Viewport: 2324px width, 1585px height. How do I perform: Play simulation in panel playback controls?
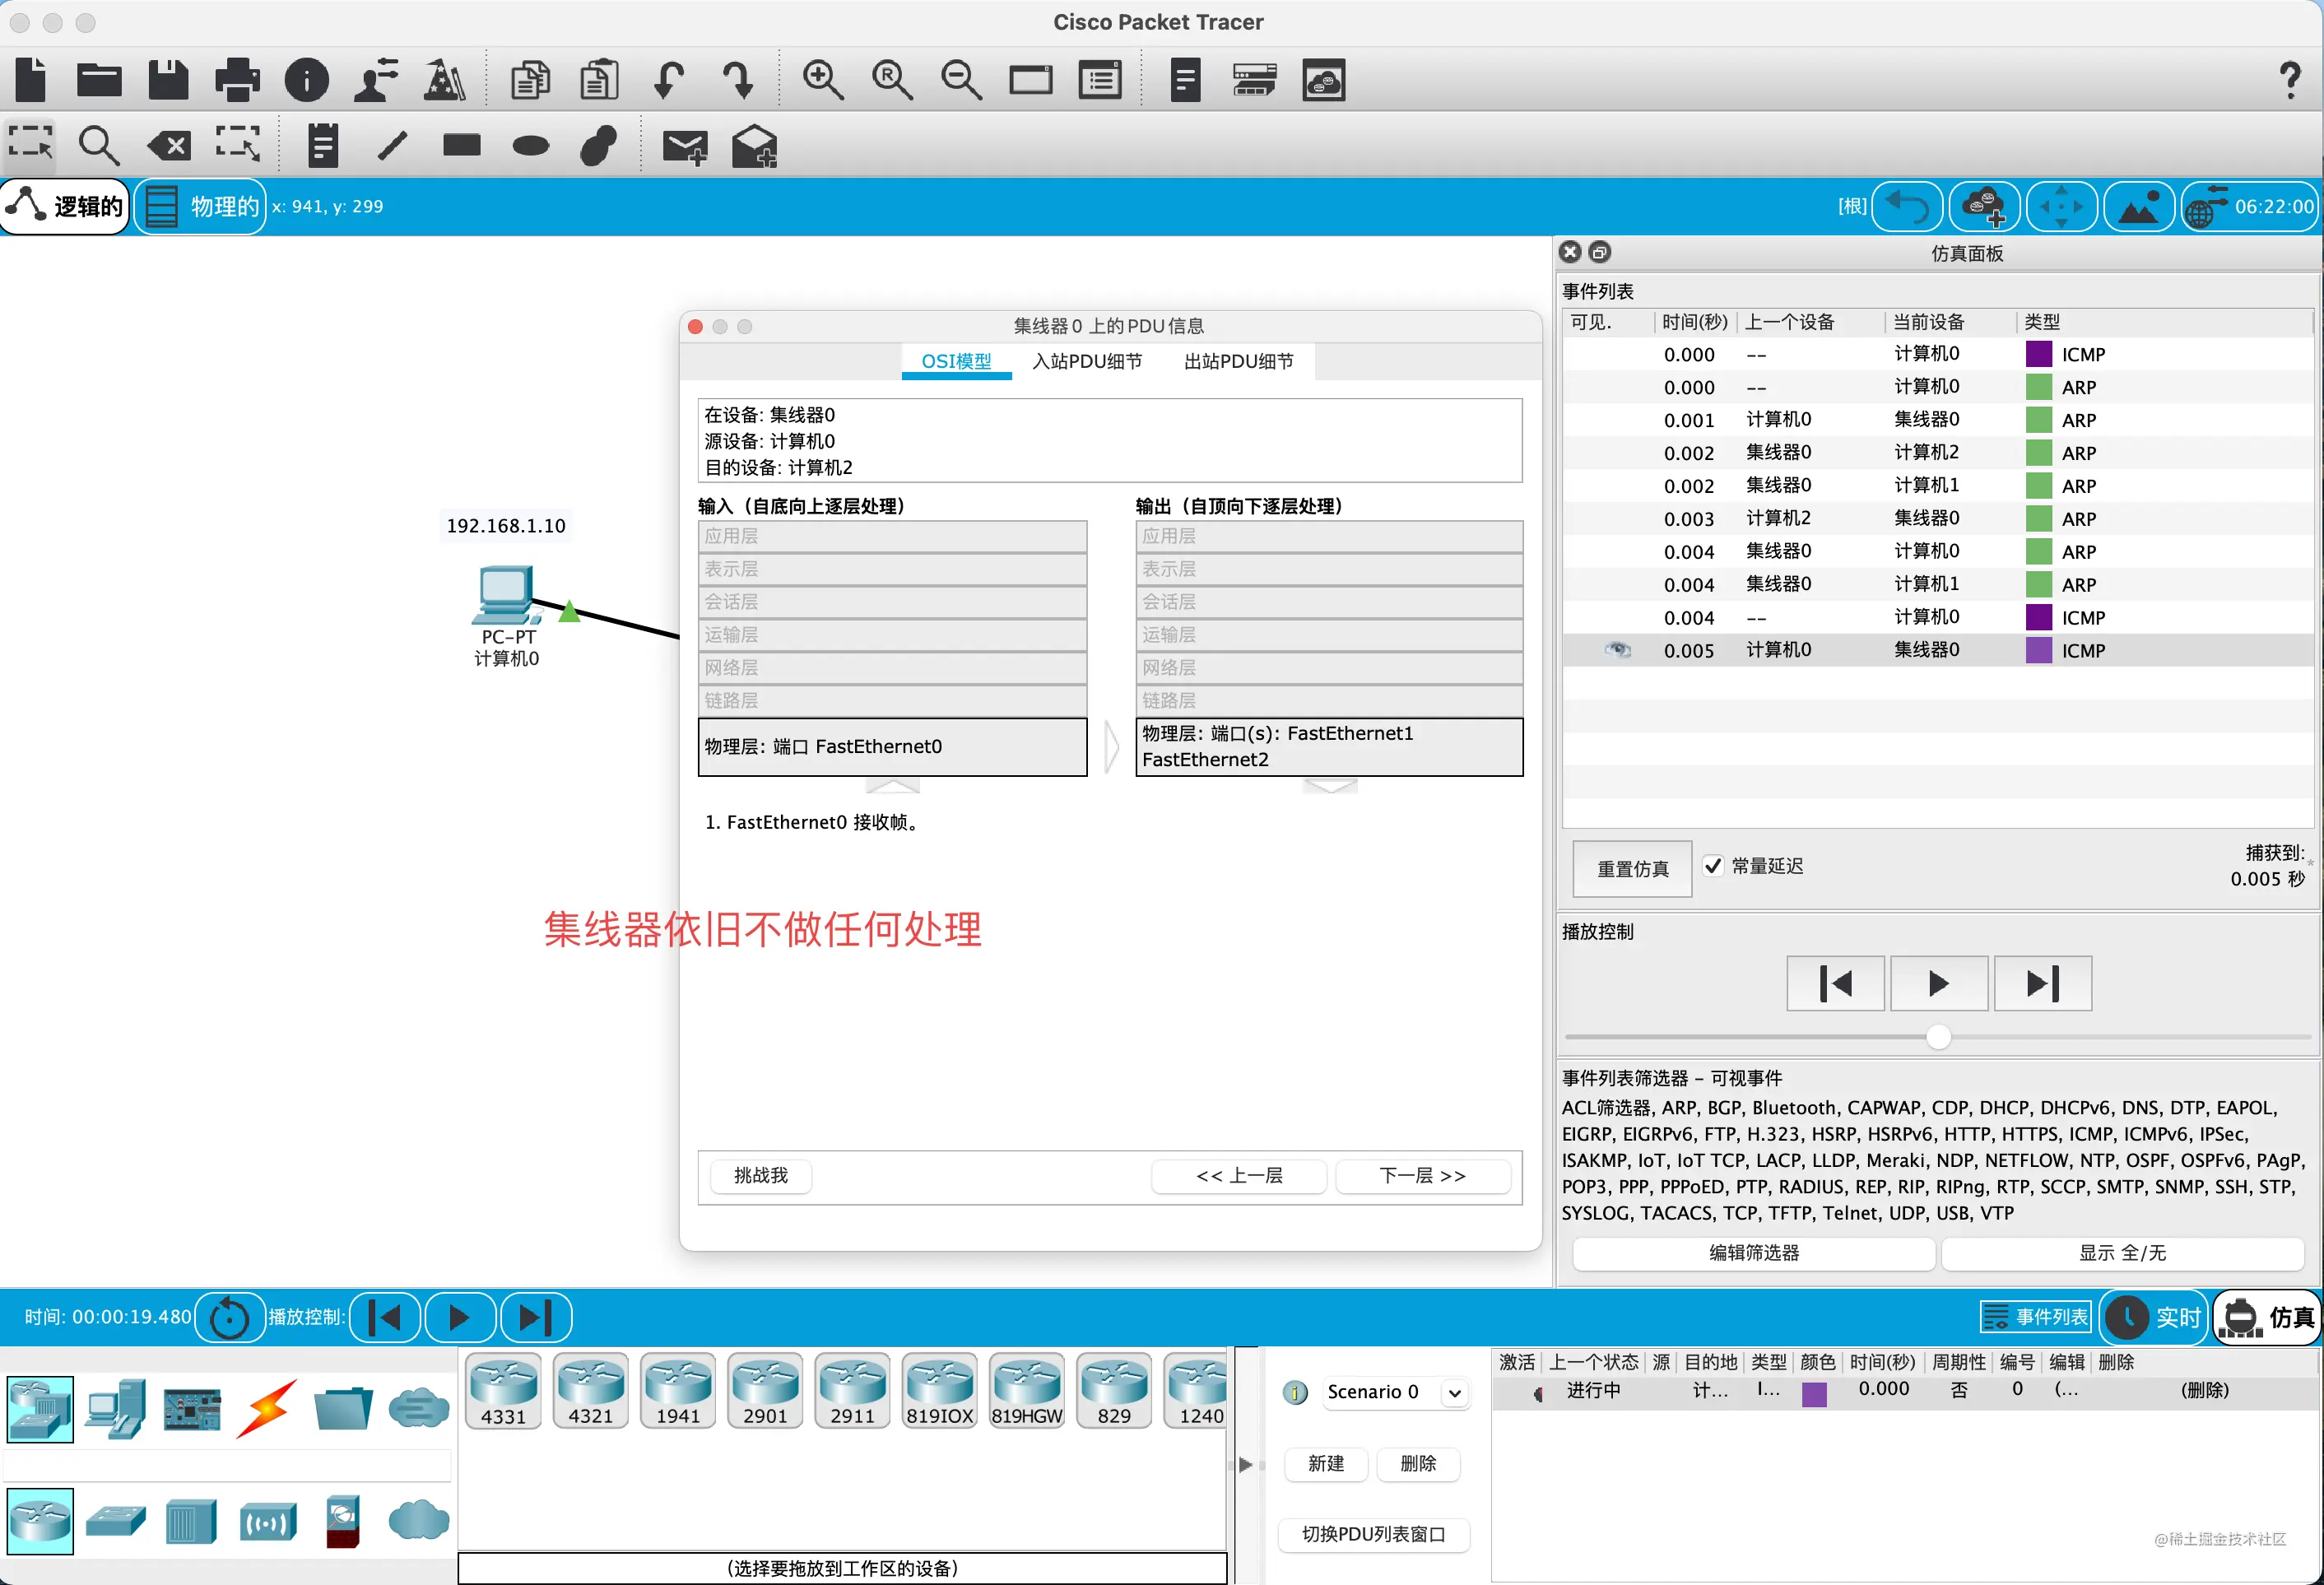coord(1938,984)
